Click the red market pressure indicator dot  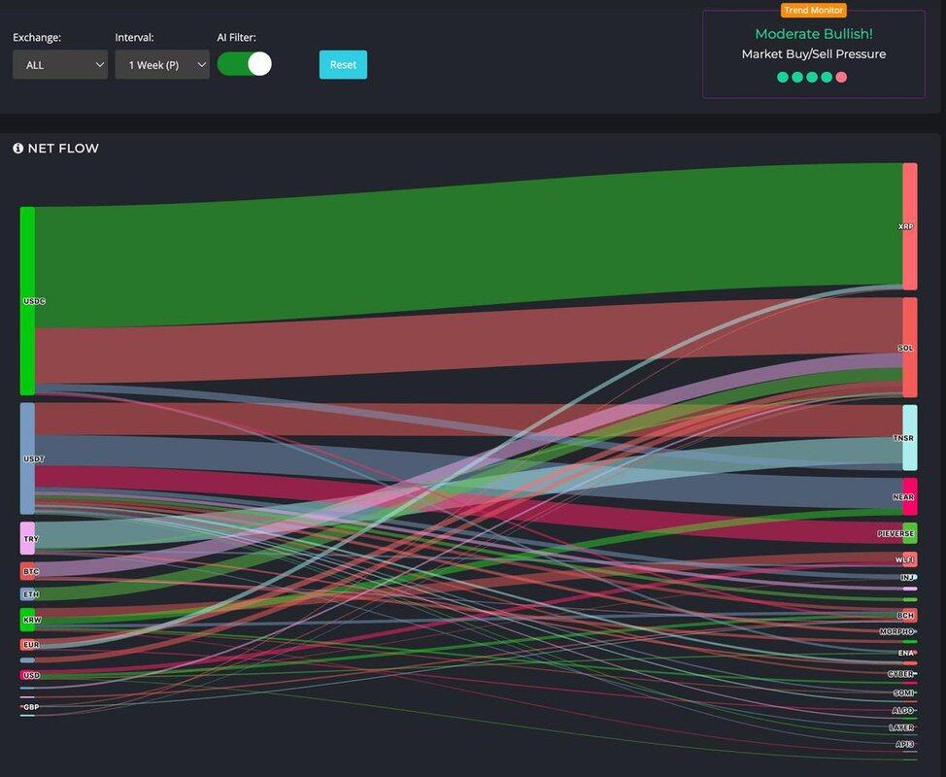(841, 77)
